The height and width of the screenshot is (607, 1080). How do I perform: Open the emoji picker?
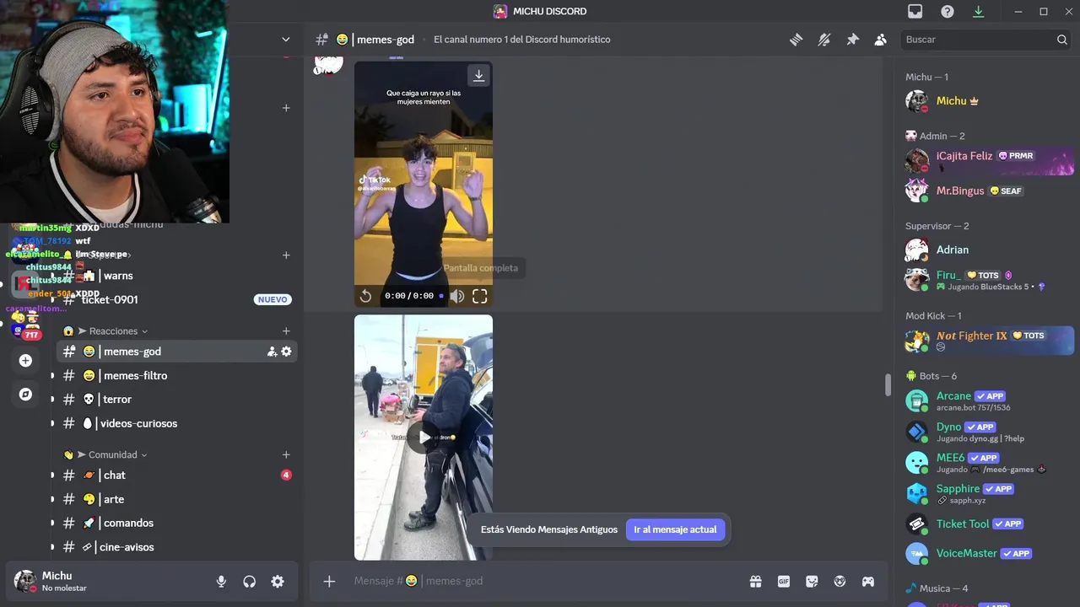pyautogui.click(x=840, y=581)
